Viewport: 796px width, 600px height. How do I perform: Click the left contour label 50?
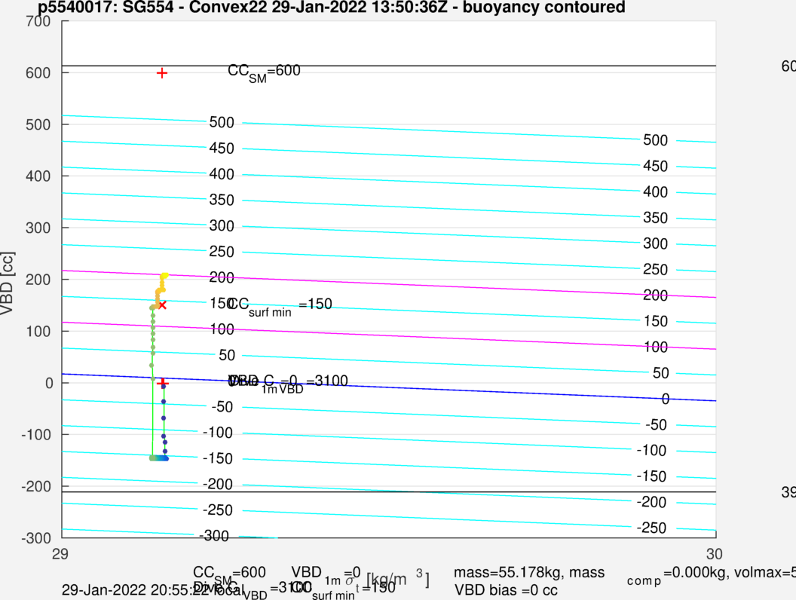(x=227, y=355)
